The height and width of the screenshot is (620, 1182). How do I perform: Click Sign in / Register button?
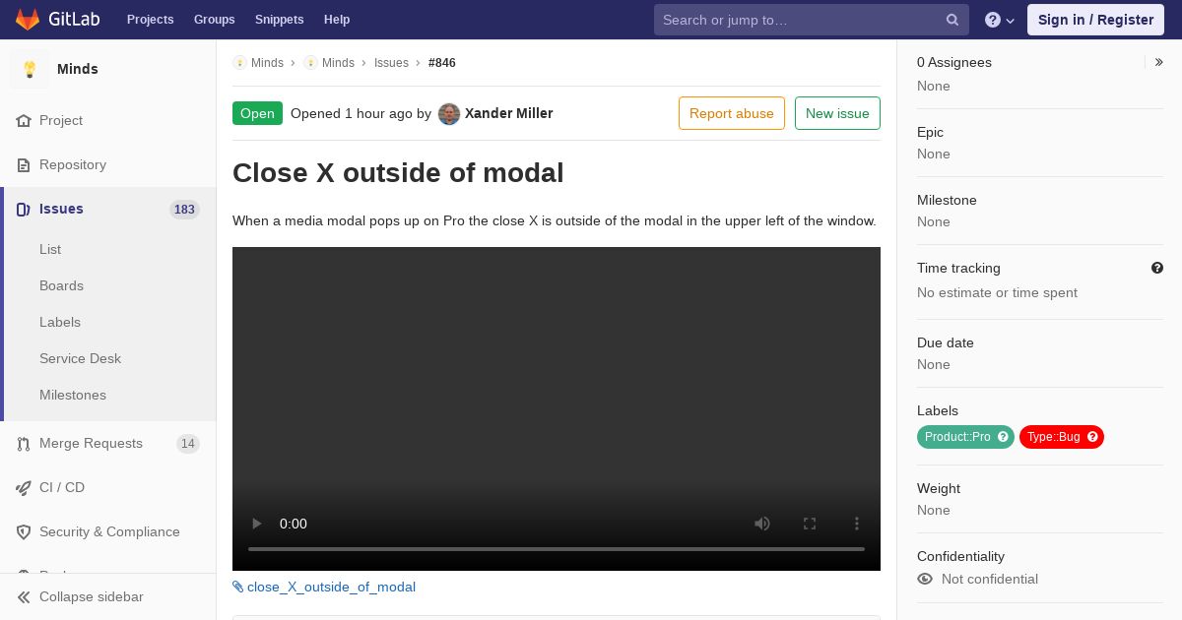[x=1095, y=20]
